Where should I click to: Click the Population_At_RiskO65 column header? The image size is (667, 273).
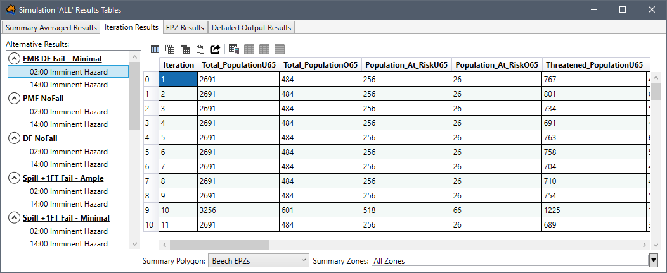tap(497, 65)
